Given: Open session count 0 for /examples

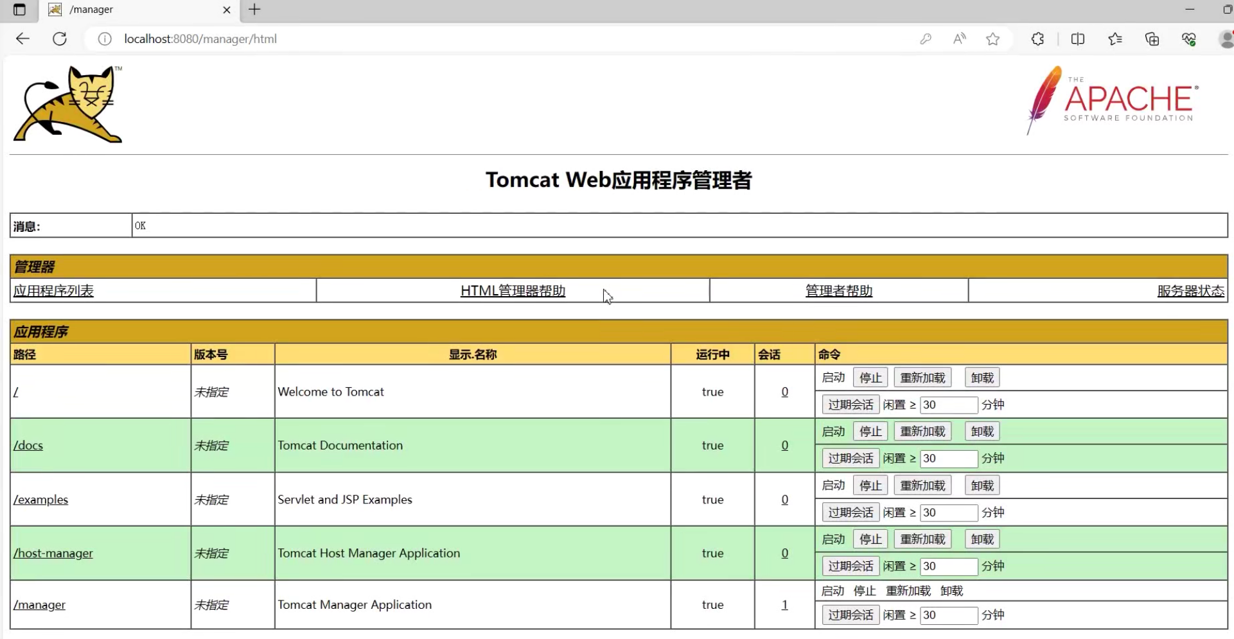Looking at the screenshot, I should (784, 500).
